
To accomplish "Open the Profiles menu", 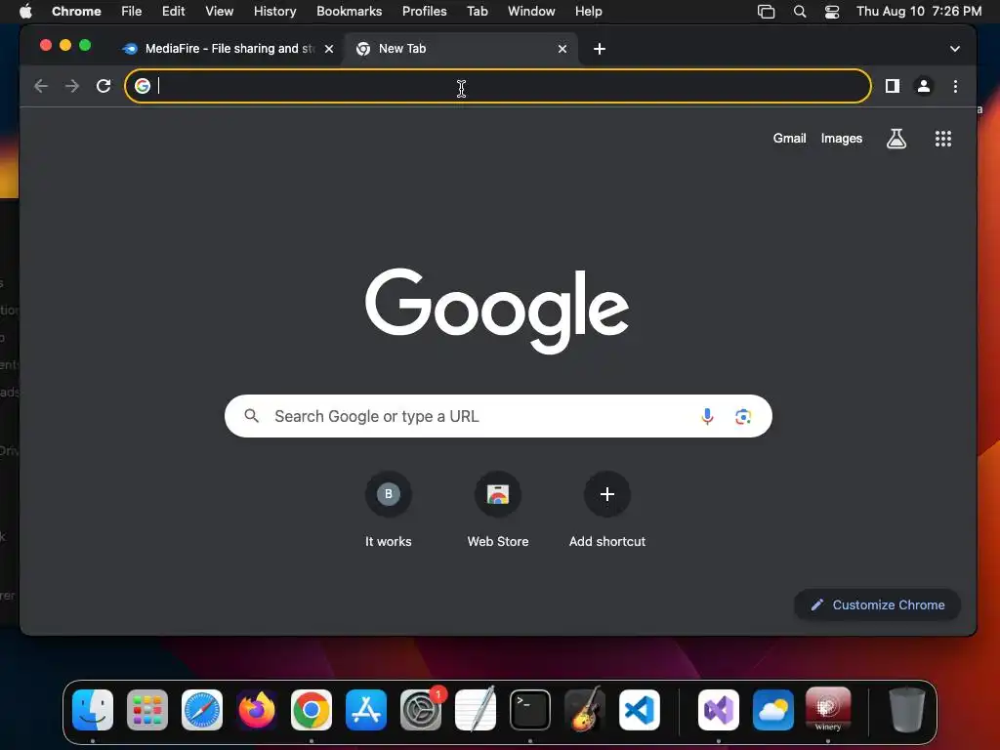I will (x=424, y=12).
